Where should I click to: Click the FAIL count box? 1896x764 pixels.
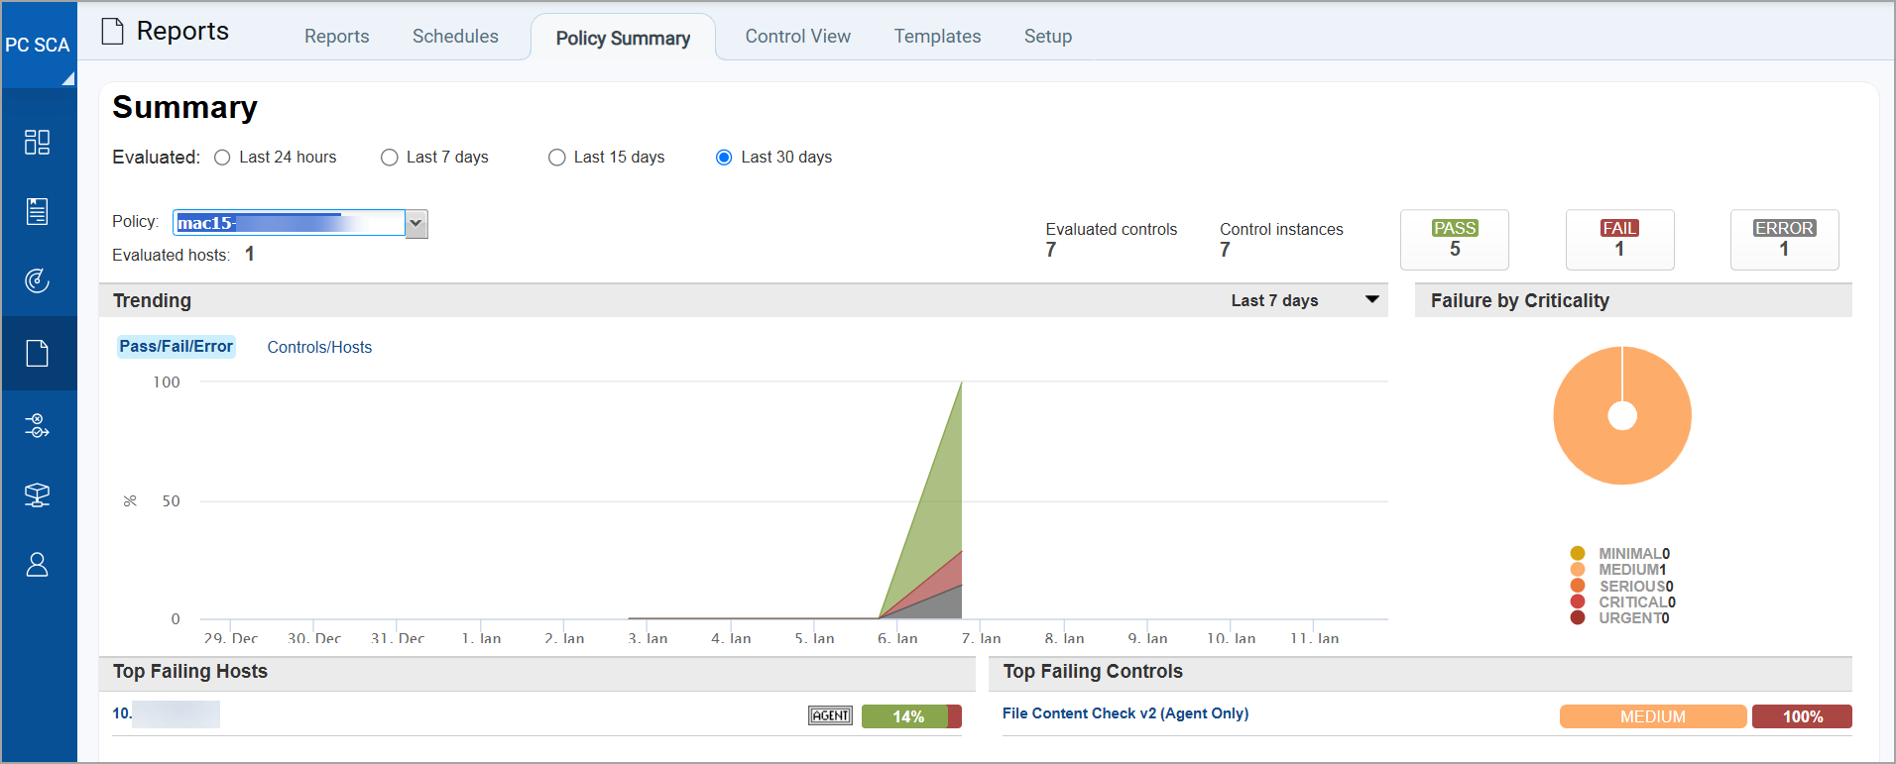coord(1619,240)
